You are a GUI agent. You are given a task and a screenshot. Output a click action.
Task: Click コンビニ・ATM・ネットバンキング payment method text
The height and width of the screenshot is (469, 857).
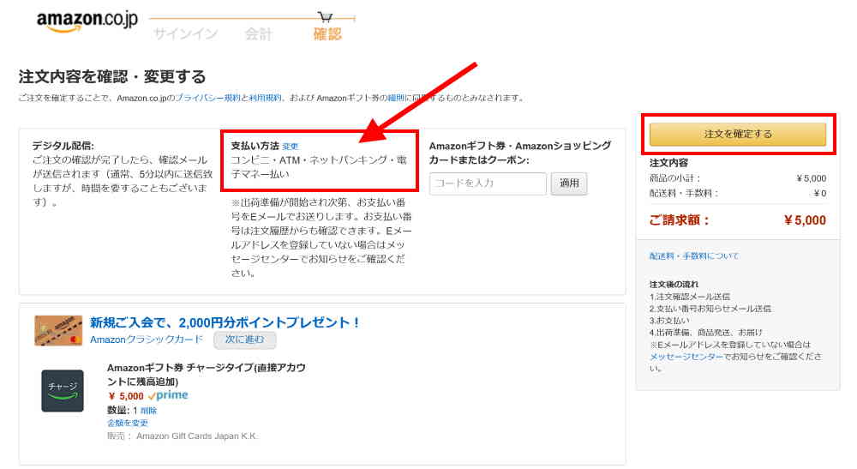click(x=319, y=167)
